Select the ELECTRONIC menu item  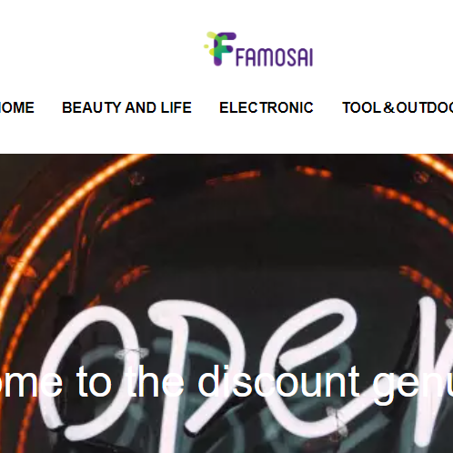click(267, 107)
